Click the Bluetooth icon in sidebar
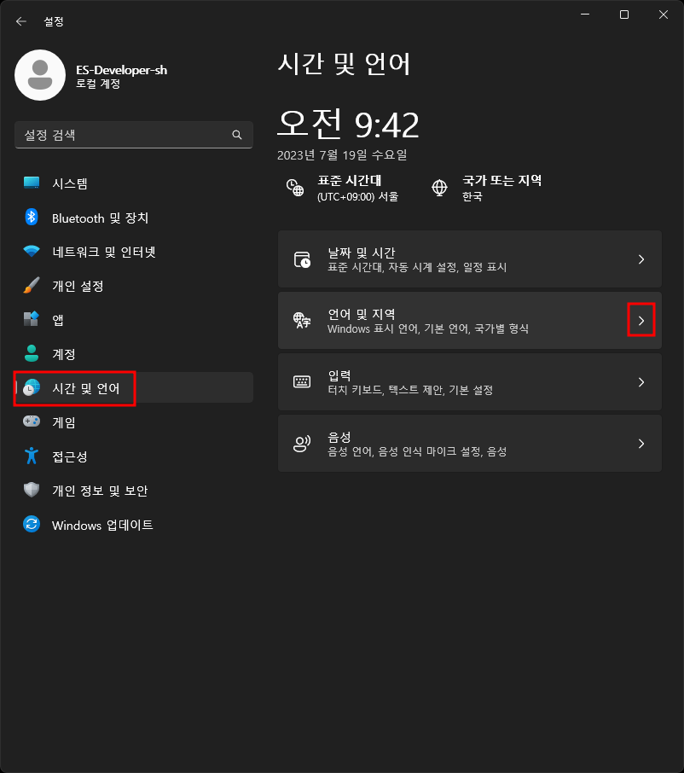Image resolution: width=684 pixels, height=773 pixels. coord(32,217)
